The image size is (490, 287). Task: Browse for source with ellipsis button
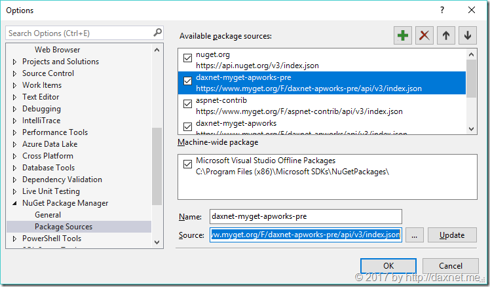click(415, 235)
